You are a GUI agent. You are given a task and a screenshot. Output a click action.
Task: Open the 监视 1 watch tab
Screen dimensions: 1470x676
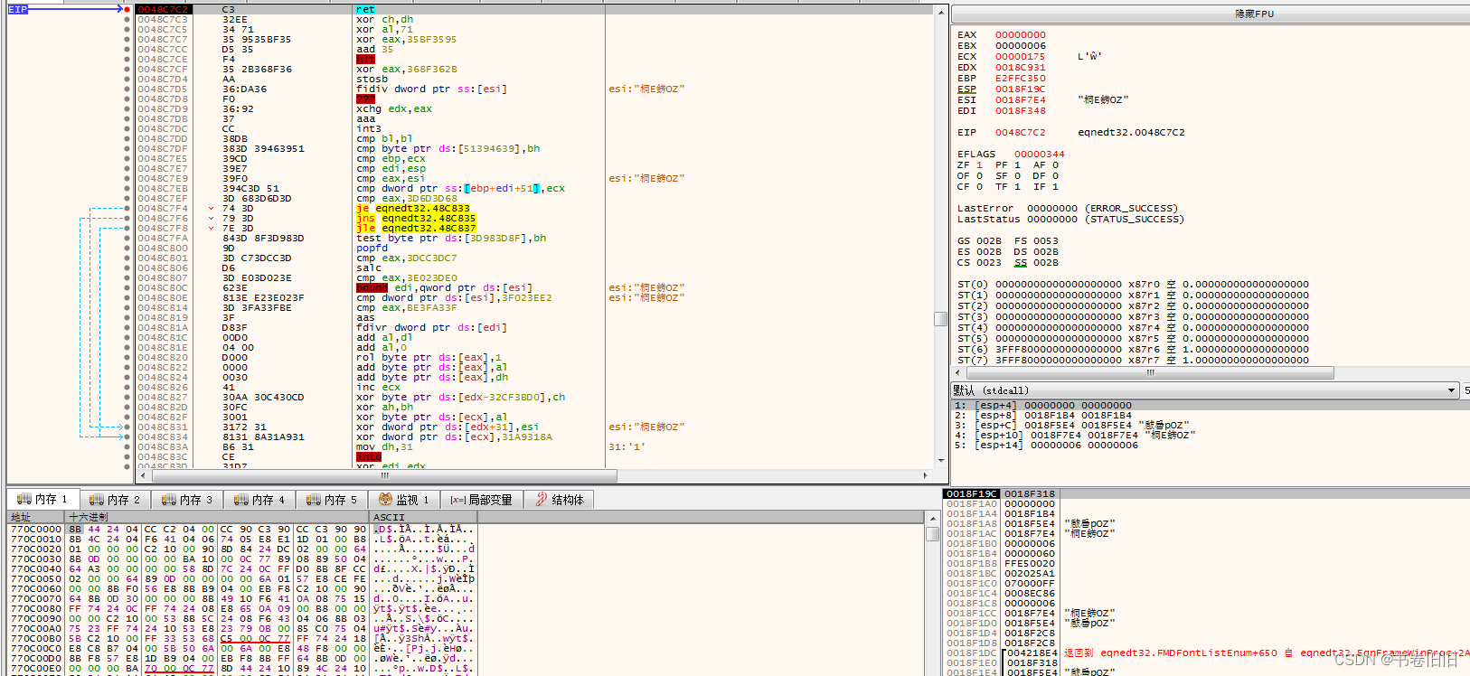[404, 500]
